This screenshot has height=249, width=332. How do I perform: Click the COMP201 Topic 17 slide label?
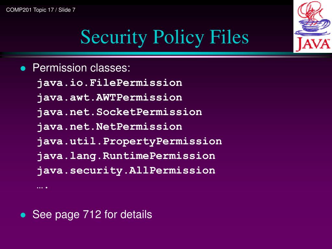[41, 10]
